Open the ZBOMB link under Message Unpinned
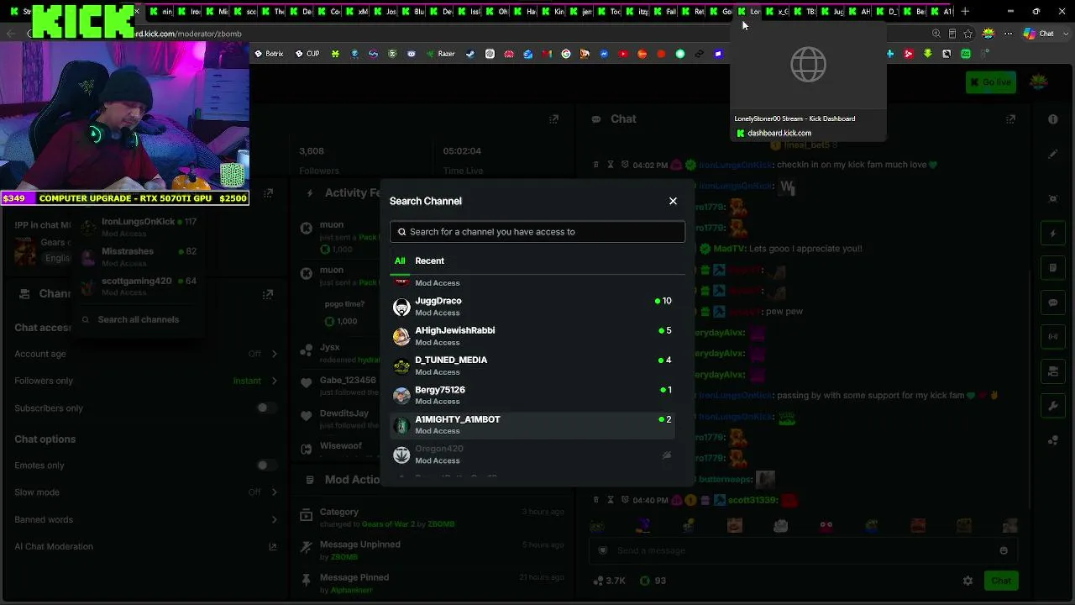Viewport: 1075px width, 605px height. pyautogui.click(x=344, y=557)
